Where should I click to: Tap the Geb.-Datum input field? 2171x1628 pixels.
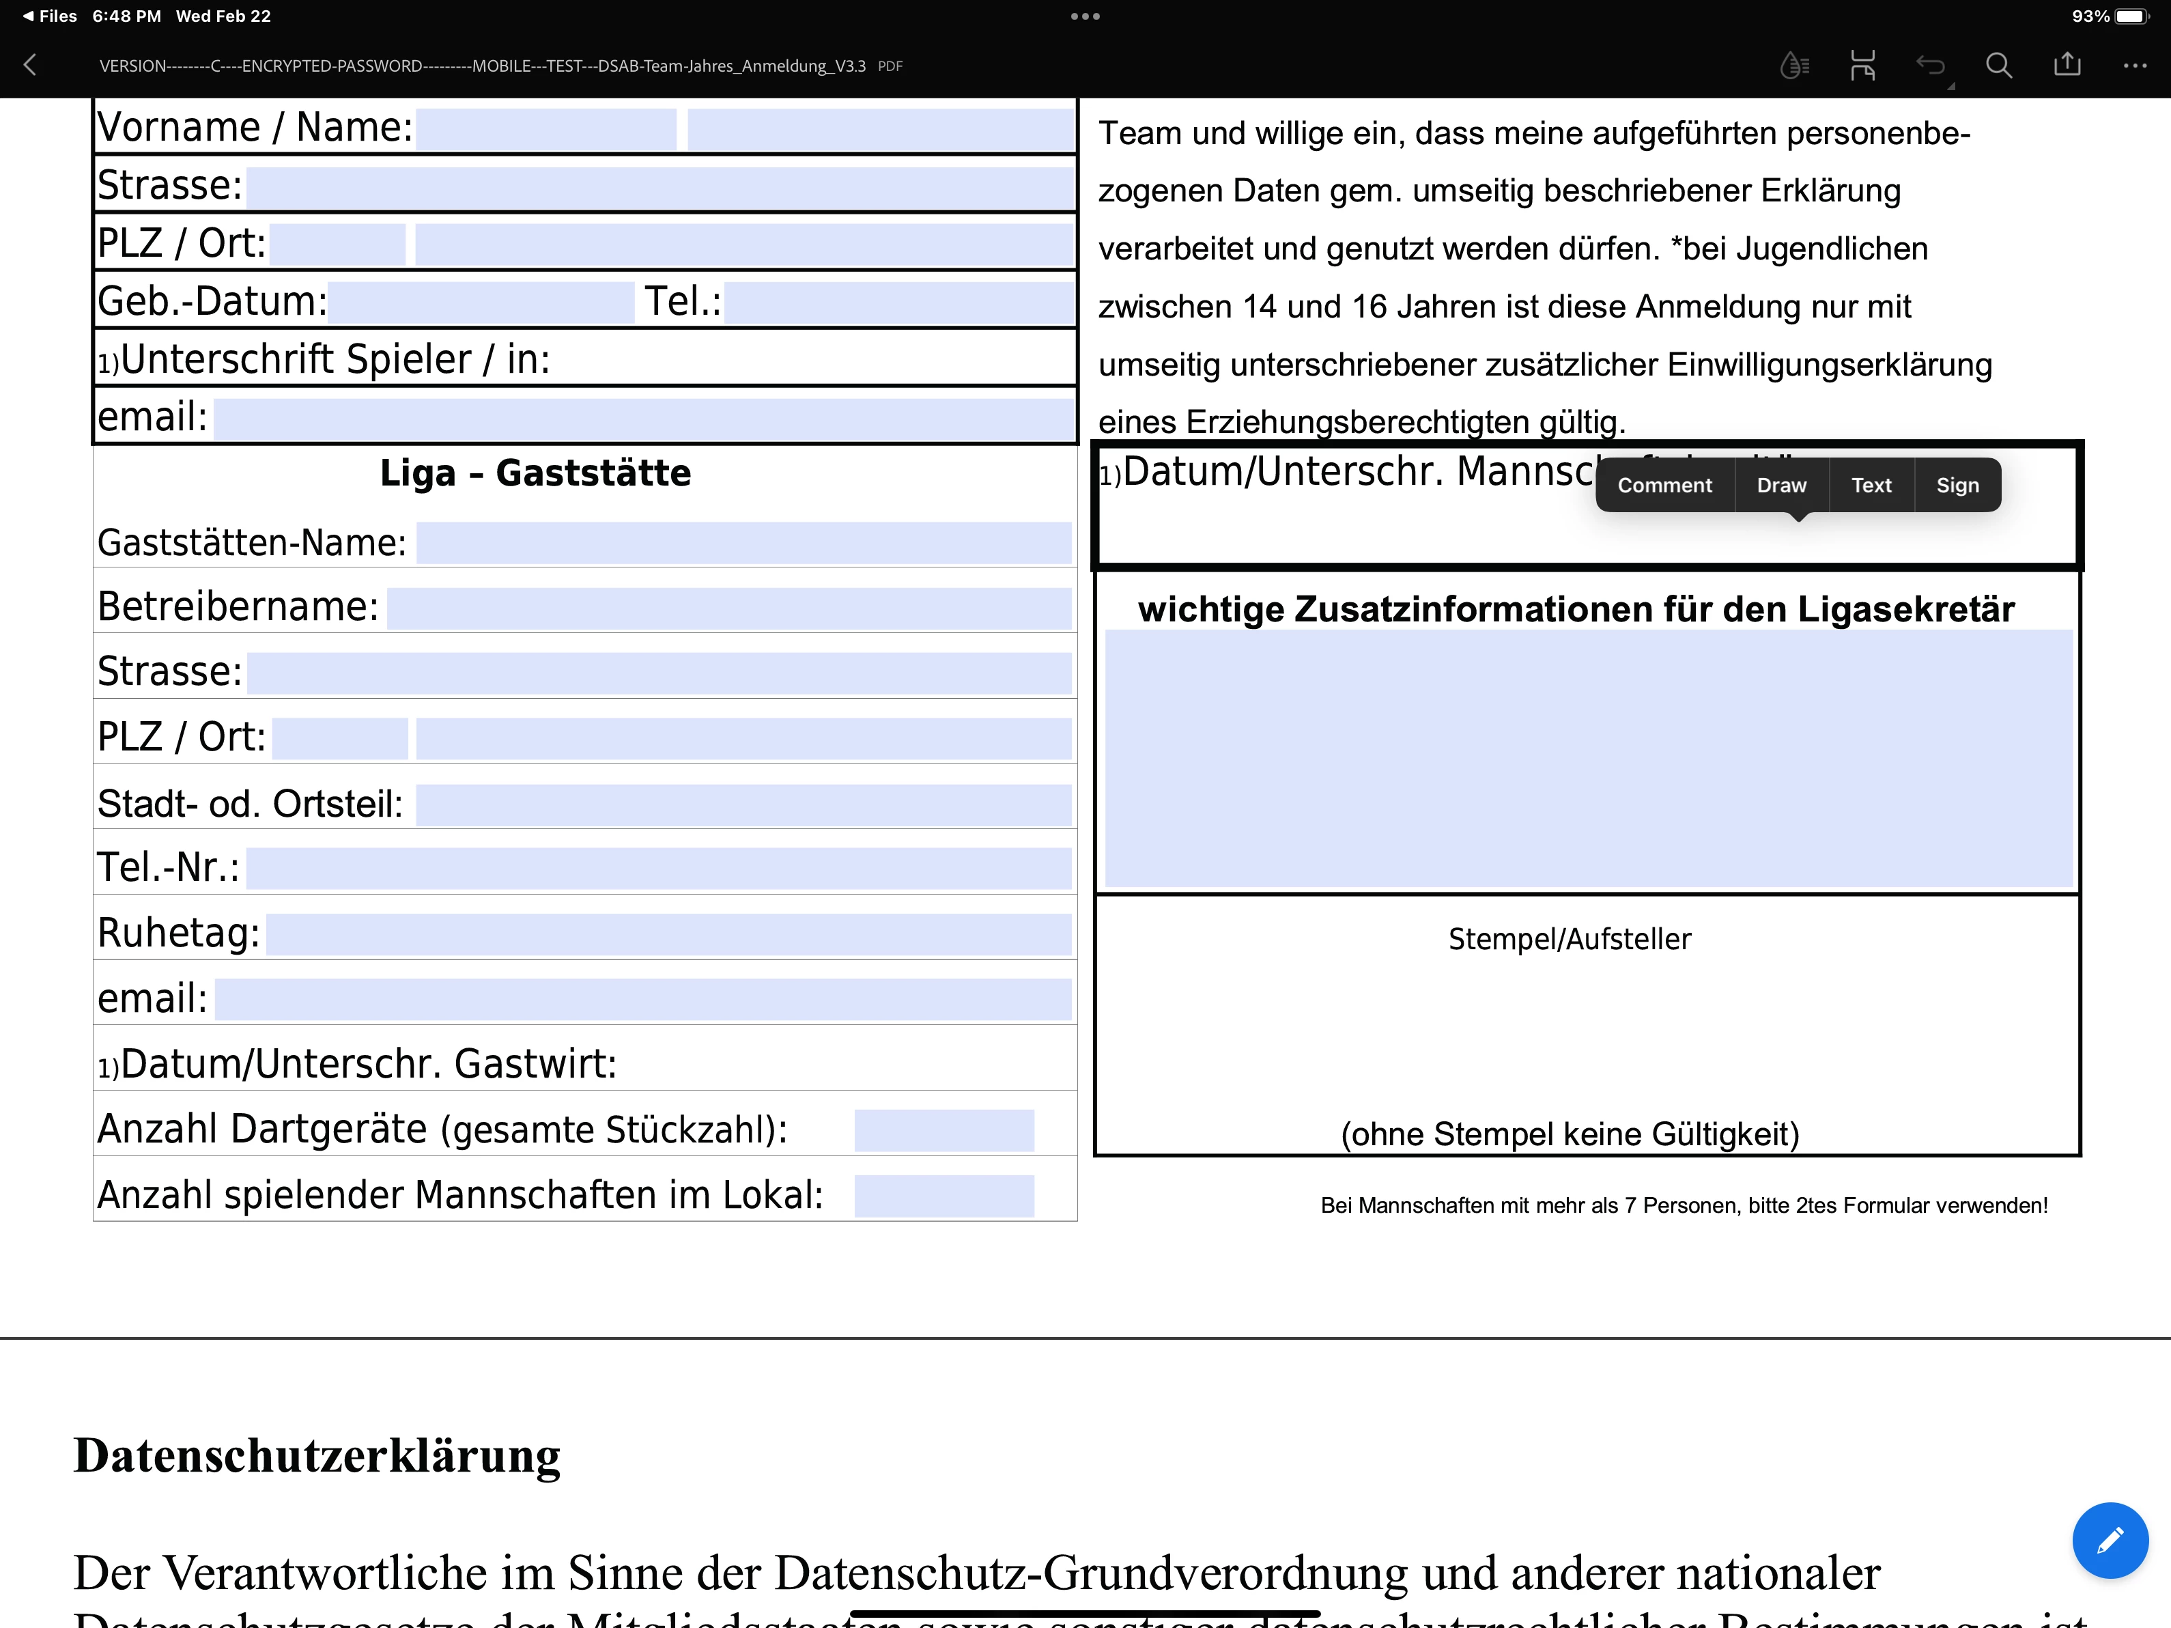[481, 303]
